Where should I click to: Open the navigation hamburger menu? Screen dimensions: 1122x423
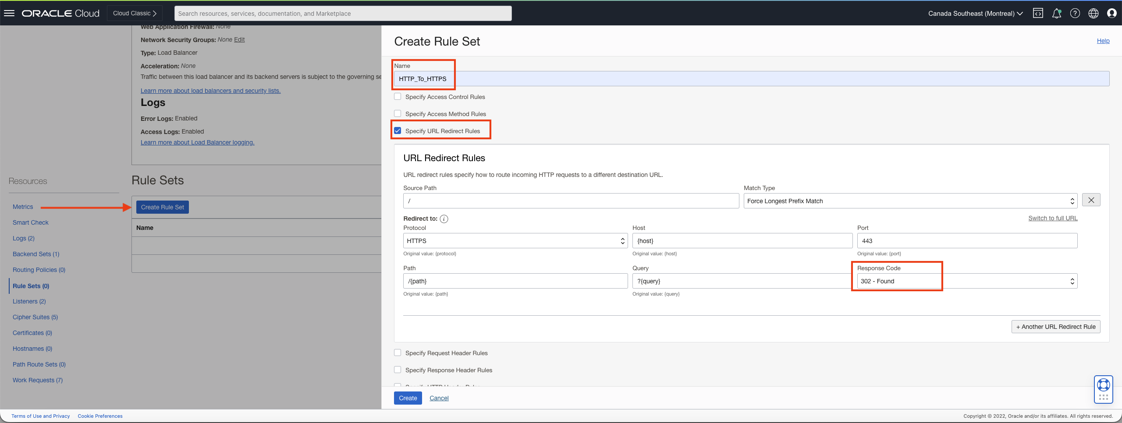tap(9, 13)
